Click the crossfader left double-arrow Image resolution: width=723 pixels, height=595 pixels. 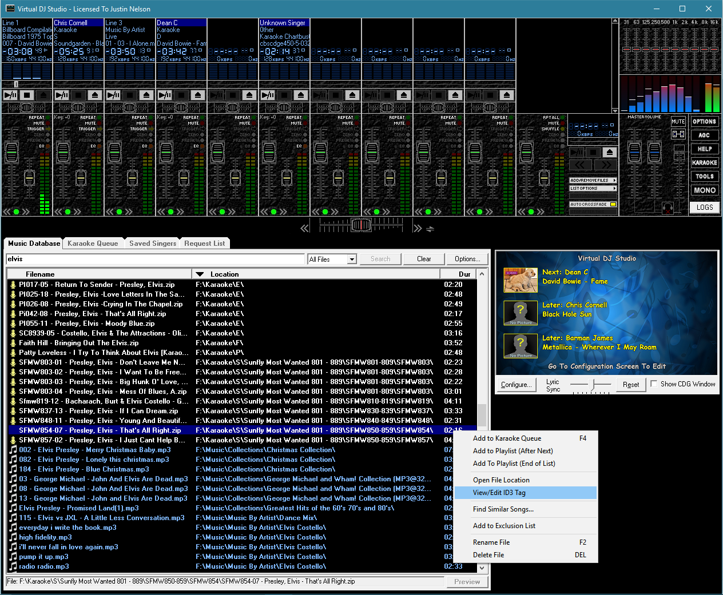click(305, 228)
